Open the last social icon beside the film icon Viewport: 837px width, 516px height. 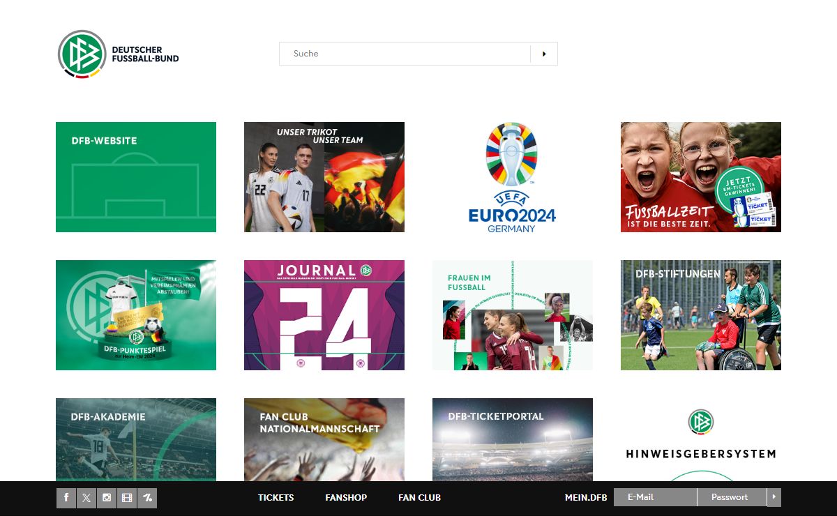point(147,498)
